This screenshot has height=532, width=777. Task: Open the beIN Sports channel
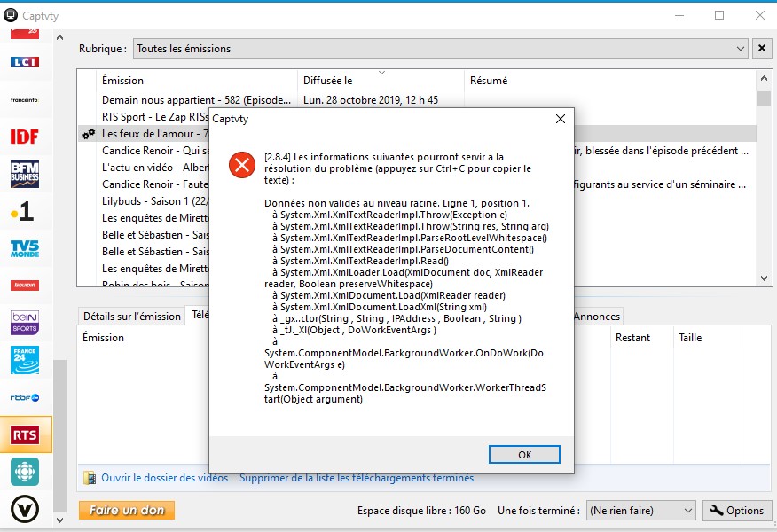pyautogui.click(x=25, y=322)
